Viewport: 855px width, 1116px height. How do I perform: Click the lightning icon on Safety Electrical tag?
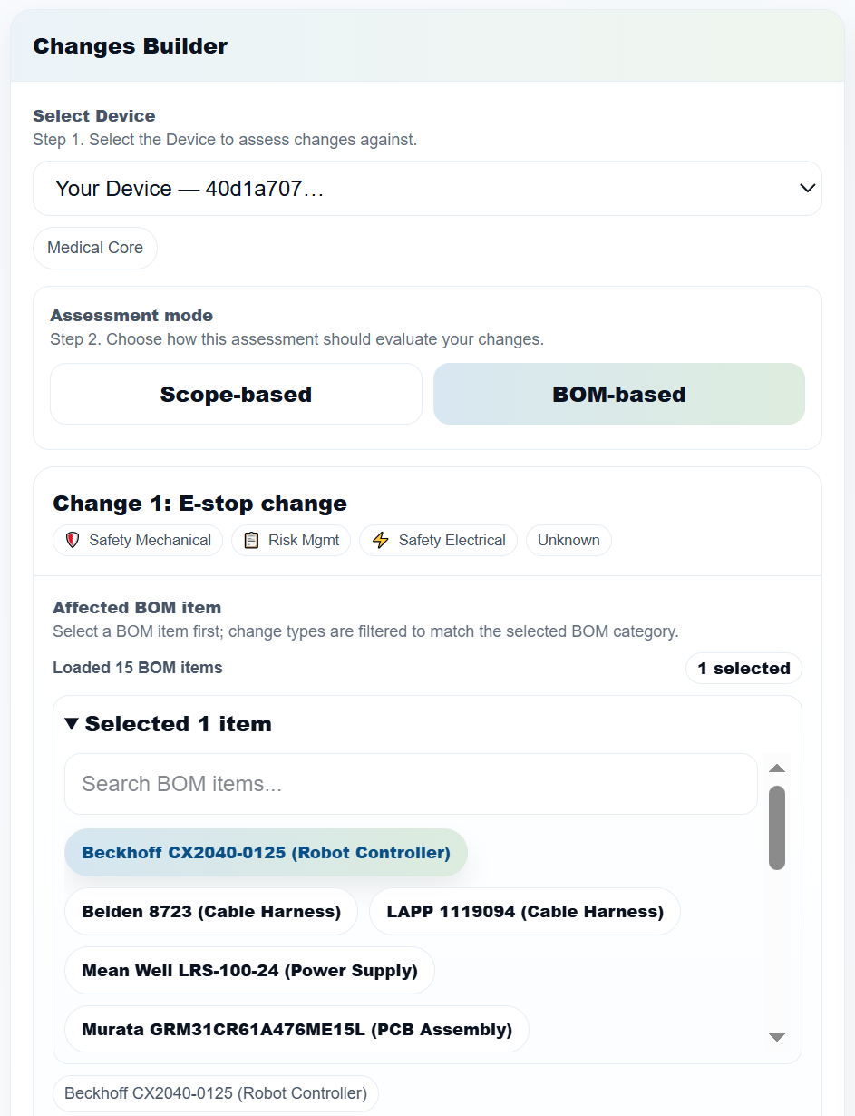point(381,540)
